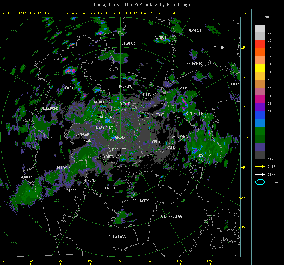Click the RAMDURG city label
The height and width of the screenshot is (265, 284).
coord(101,102)
